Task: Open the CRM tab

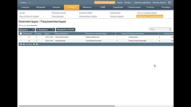Action: tap(103, 7)
